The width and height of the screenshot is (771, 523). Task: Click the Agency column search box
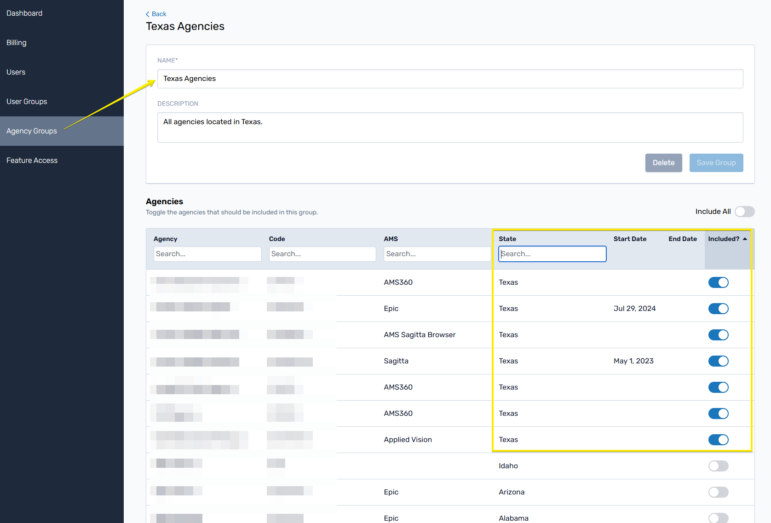pos(207,254)
